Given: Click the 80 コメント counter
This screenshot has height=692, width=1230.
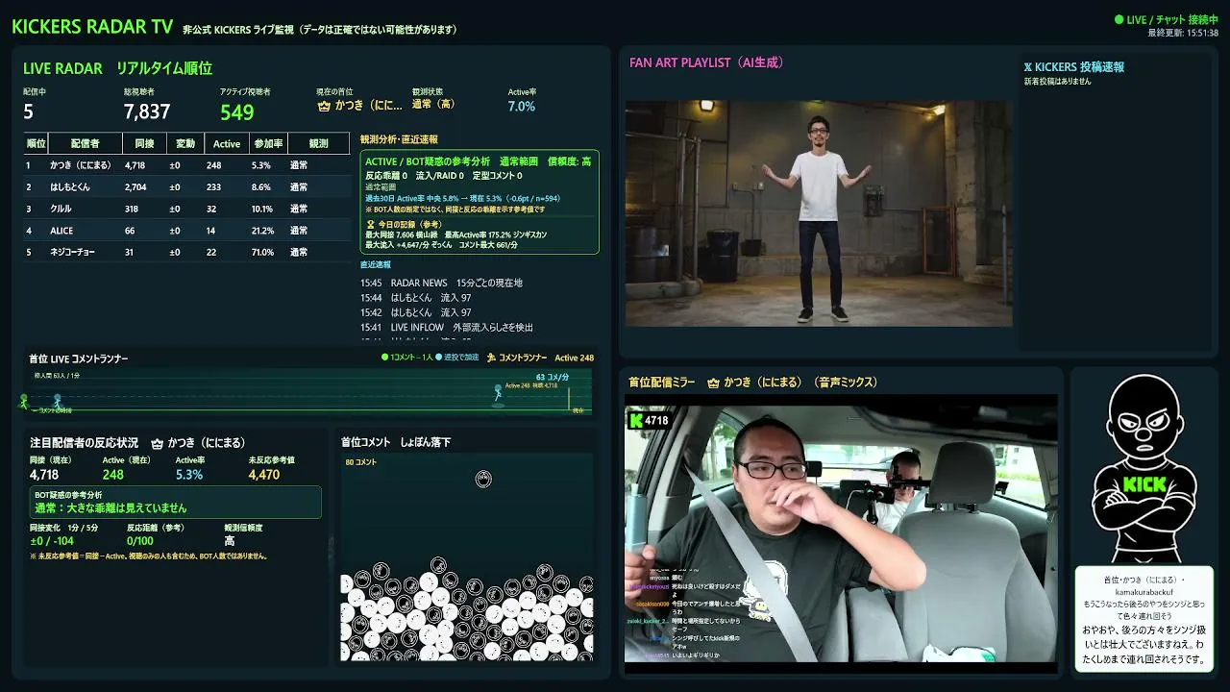Looking at the screenshot, I should (x=361, y=462).
